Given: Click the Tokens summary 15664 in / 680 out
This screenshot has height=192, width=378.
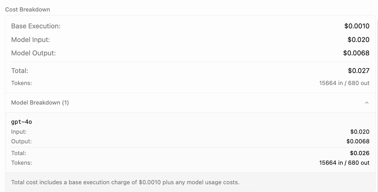Looking at the screenshot, I should [x=344, y=83].
